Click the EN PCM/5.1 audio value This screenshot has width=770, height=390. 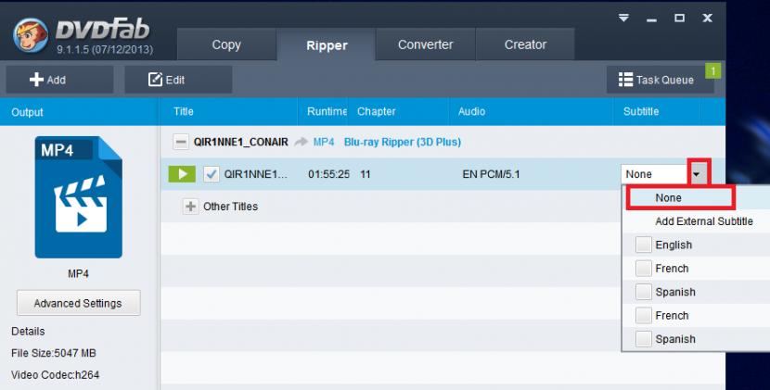[x=491, y=174]
